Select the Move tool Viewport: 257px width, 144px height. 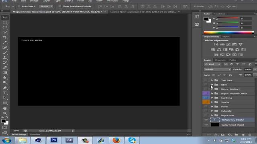(x=5, y=17)
